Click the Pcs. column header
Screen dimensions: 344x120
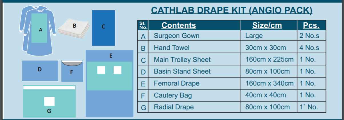tap(311, 25)
